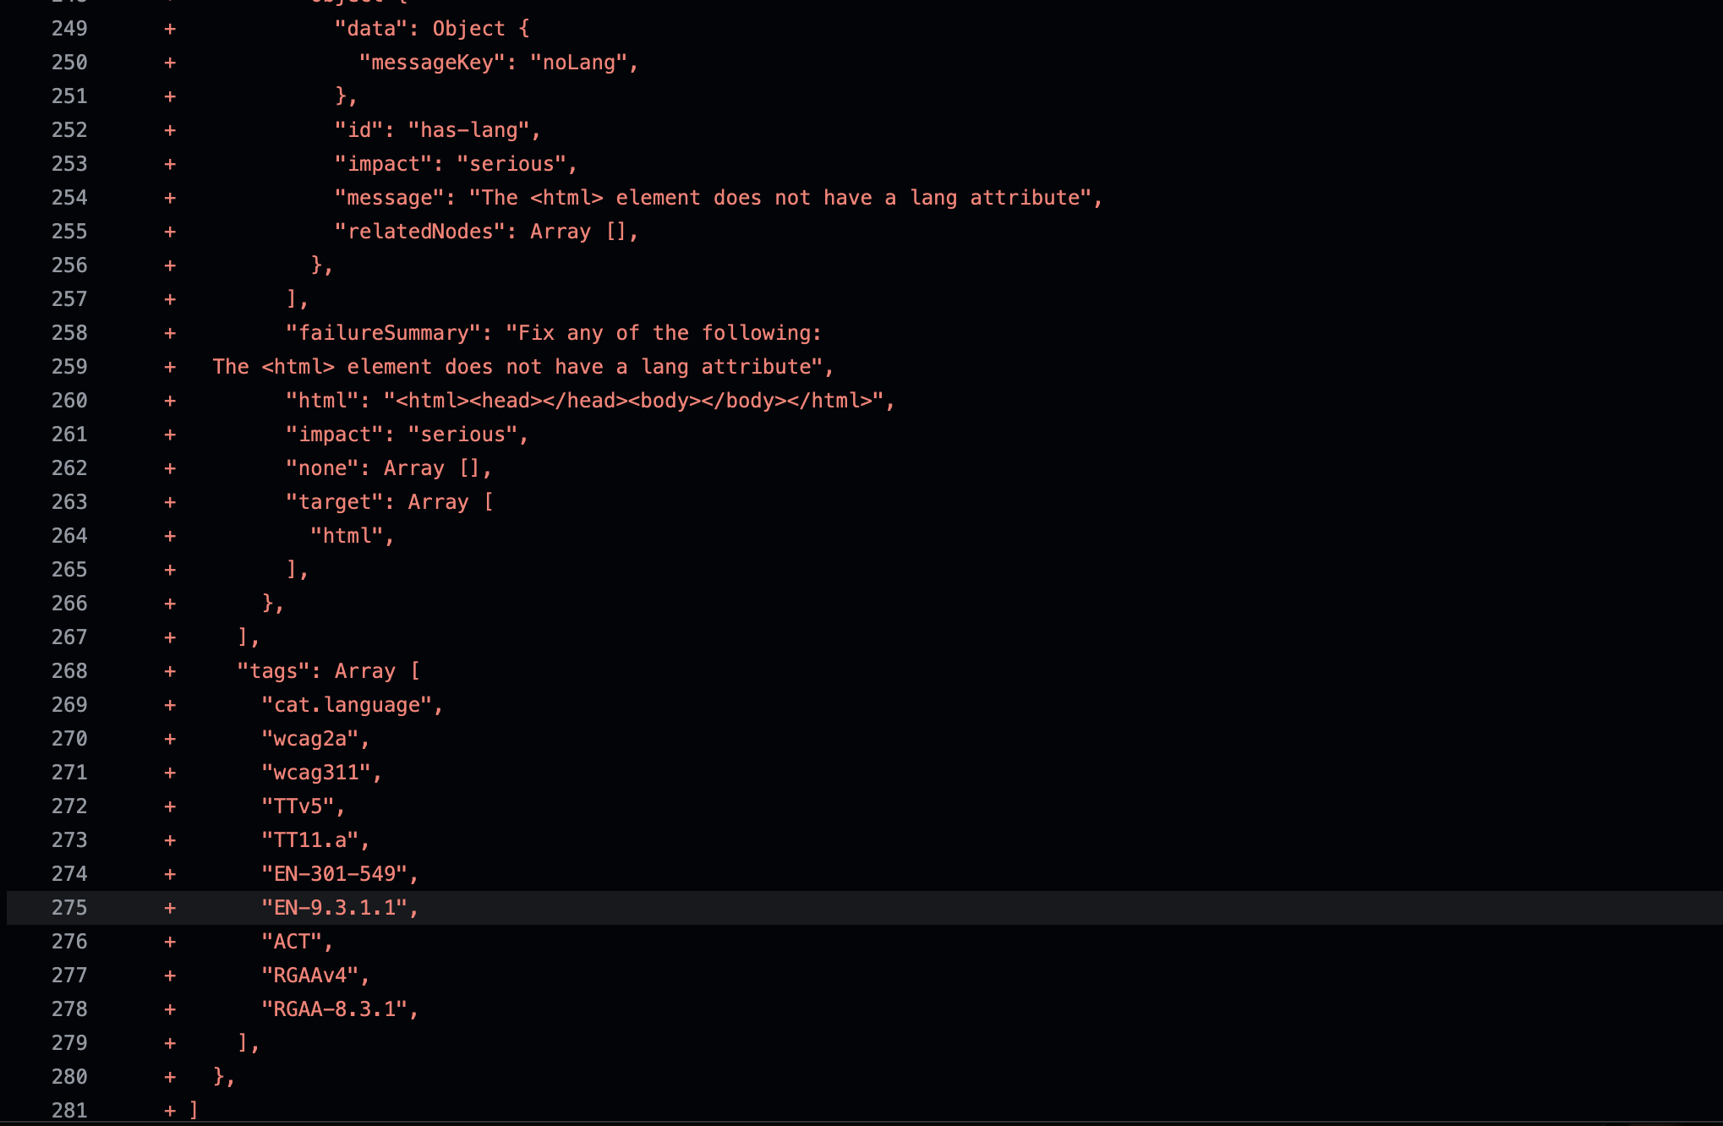Click the plus marker on line 260

[170, 401]
